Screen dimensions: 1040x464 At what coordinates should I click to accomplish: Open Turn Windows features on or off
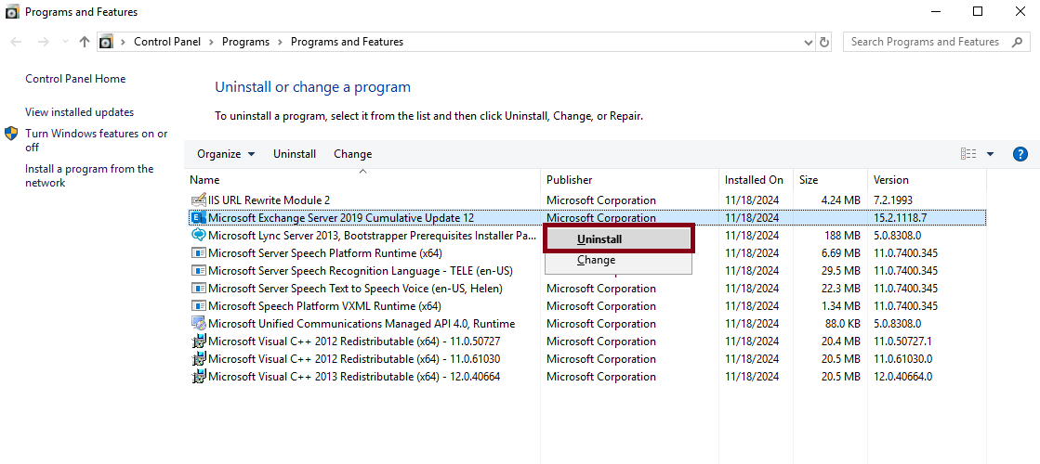pos(96,140)
